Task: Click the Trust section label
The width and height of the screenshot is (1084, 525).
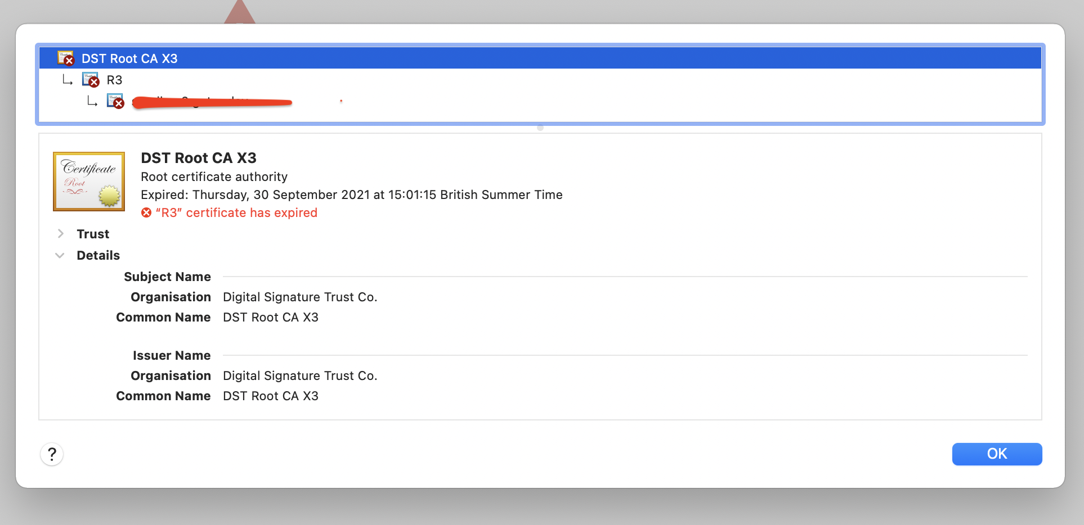Action: (93, 234)
